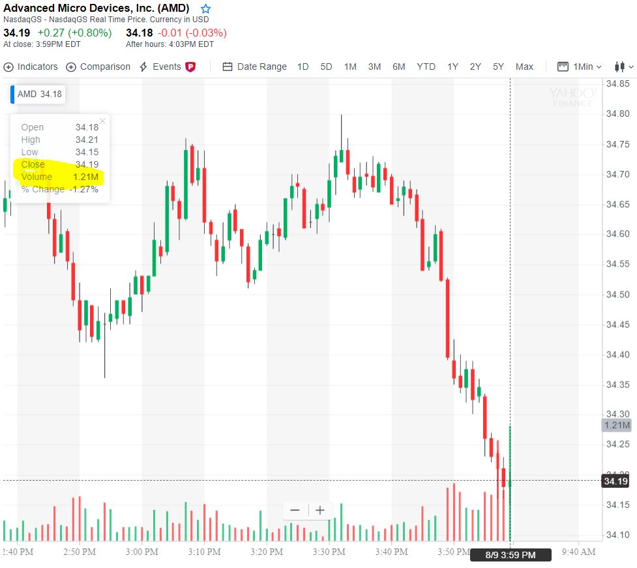Select the 5Y range
This screenshot has width=637, height=568.
point(498,67)
